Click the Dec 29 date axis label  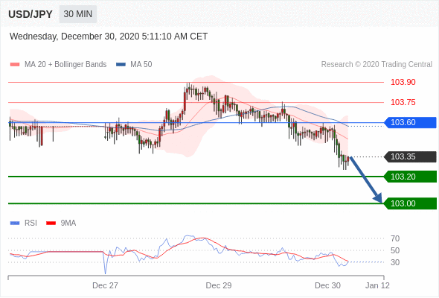219,285
